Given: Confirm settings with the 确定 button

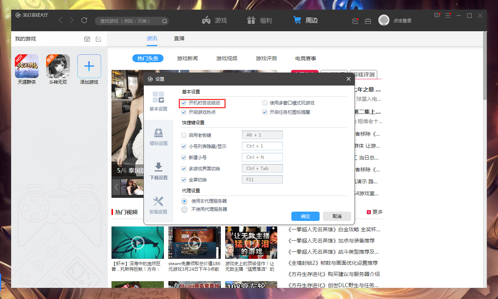Looking at the screenshot, I should 305,216.
